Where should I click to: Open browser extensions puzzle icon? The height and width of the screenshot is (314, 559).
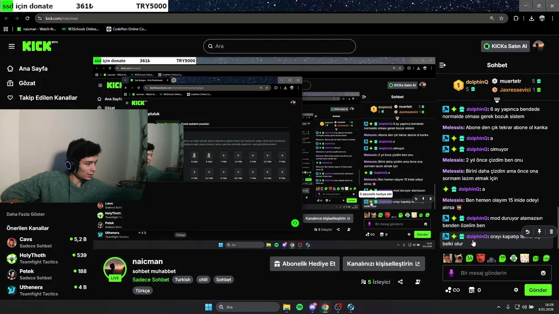pyautogui.click(x=516, y=18)
